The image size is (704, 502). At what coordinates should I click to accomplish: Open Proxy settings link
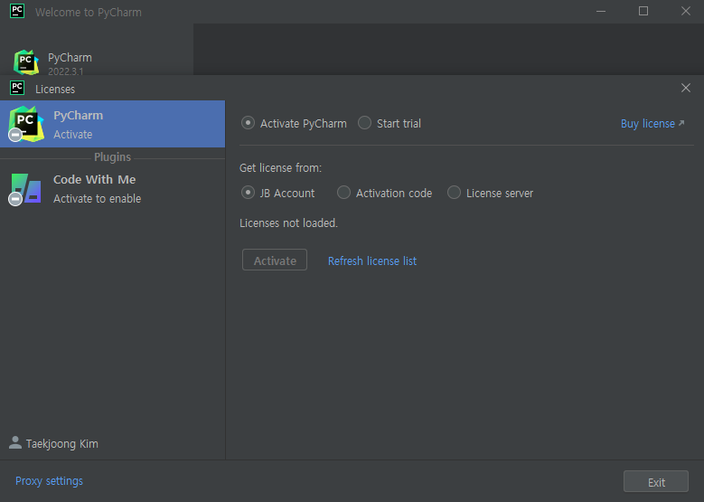tap(49, 481)
